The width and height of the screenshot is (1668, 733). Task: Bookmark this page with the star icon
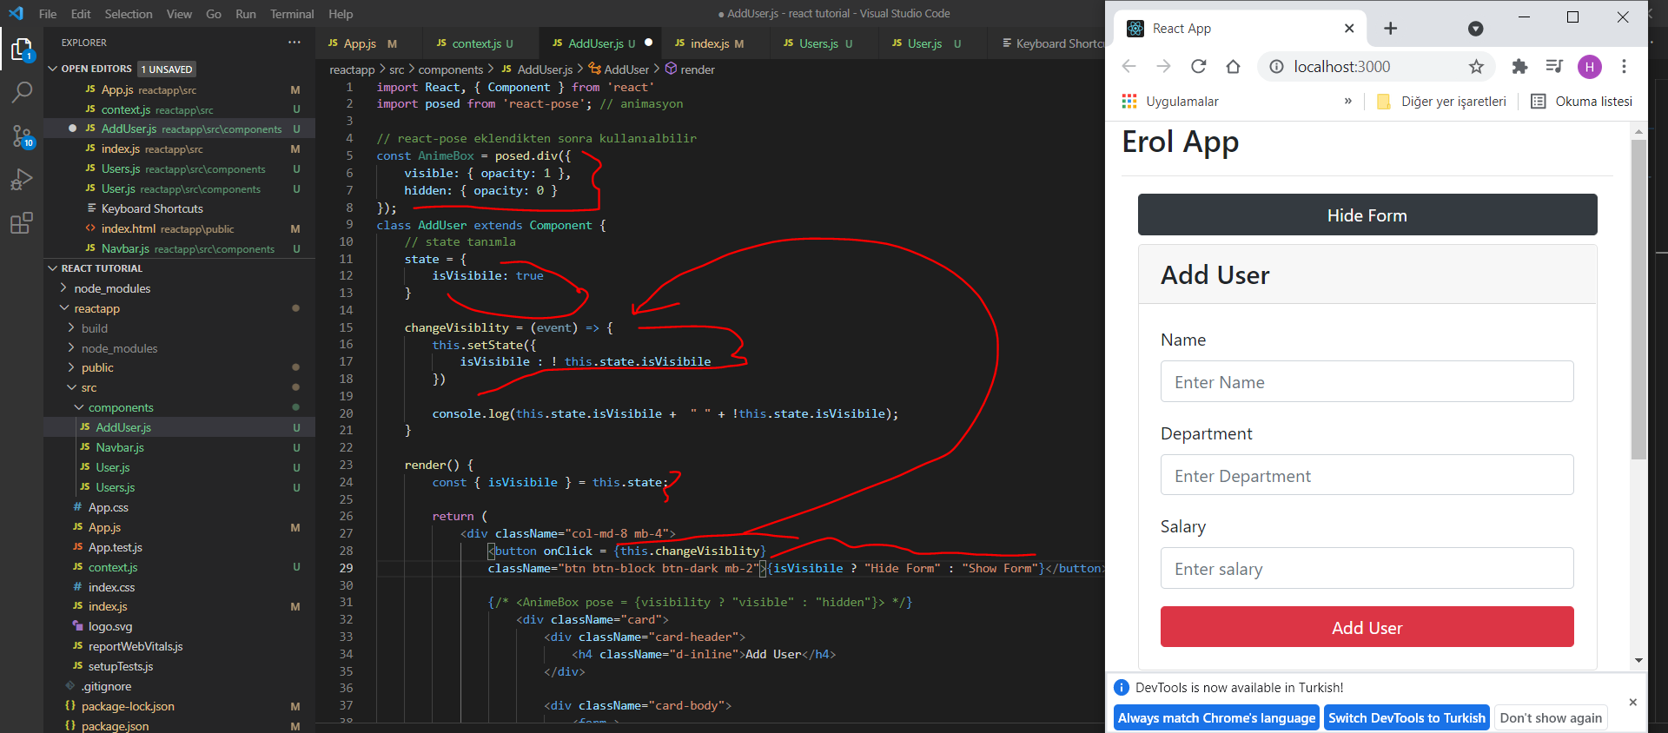pos(1476,67)
